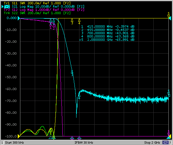Click the exclamation status icon at bottom right
173x145 pixels.
tap(171, 142)
